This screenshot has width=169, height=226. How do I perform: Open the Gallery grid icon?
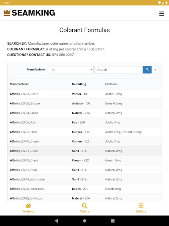tap(141, 206)
